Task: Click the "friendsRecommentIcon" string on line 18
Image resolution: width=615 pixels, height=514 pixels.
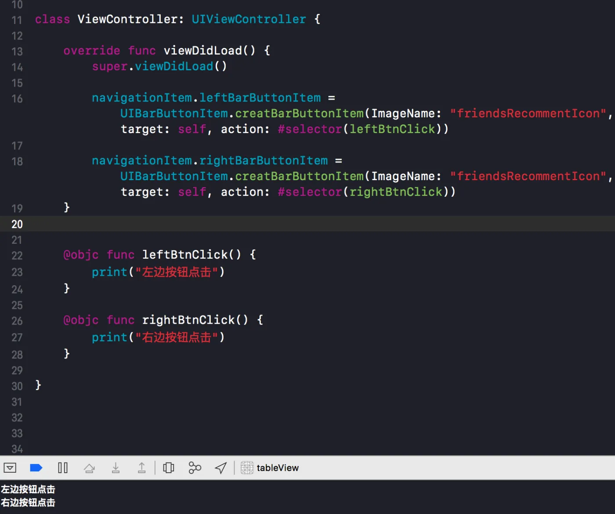Action: coord(528,176)
